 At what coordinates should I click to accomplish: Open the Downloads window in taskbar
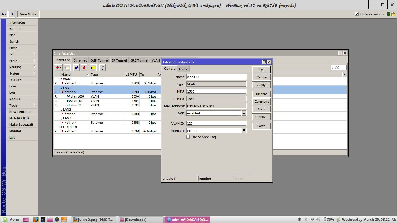(140, 220)
